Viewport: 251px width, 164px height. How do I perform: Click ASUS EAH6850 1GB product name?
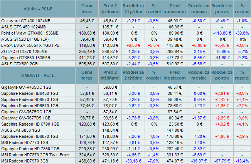(20, 130)
